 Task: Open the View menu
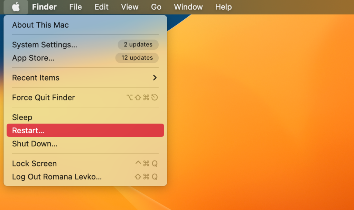point(130,7)
